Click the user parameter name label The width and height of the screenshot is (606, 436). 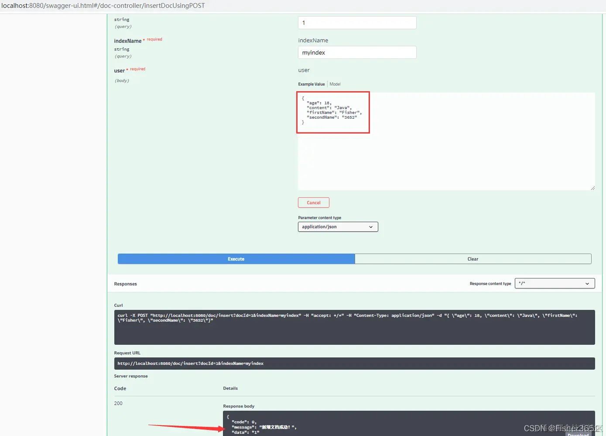pyautogui.click(x=119, y=71)
